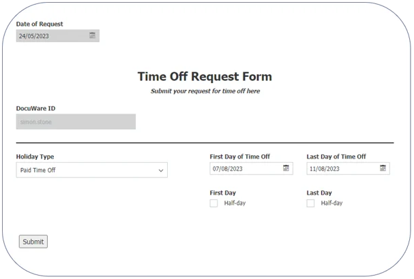Tick the First Day Half-day checkbox

pyautogui.click(x=214, y=203)
